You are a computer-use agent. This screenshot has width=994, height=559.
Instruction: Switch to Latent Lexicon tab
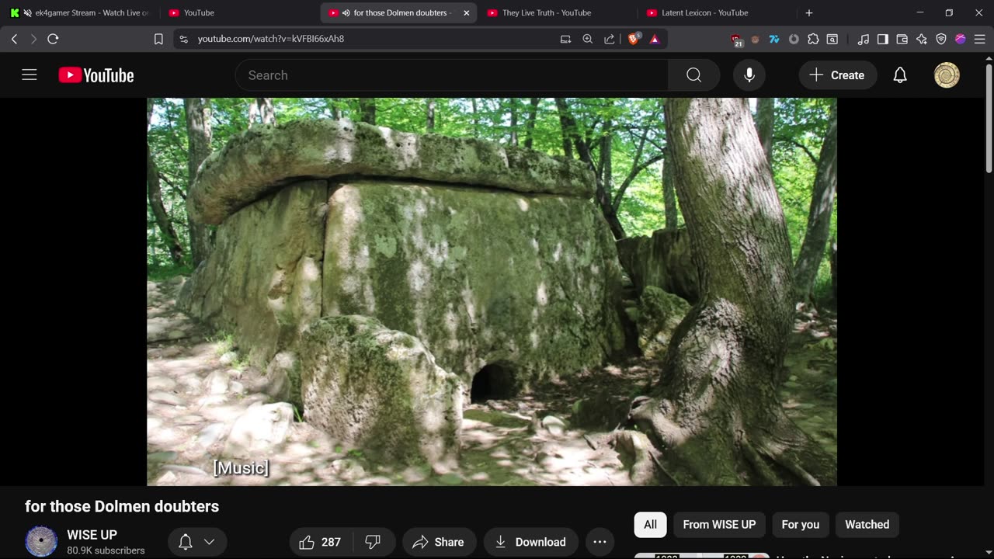715,13
